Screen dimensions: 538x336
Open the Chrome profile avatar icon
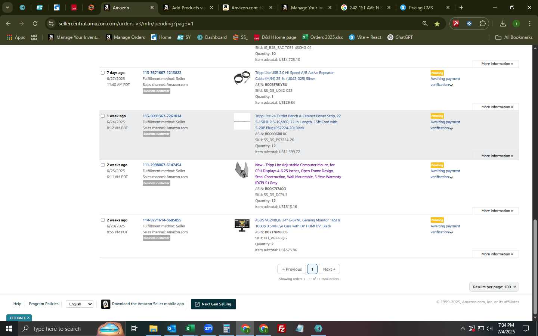(516, 24)
